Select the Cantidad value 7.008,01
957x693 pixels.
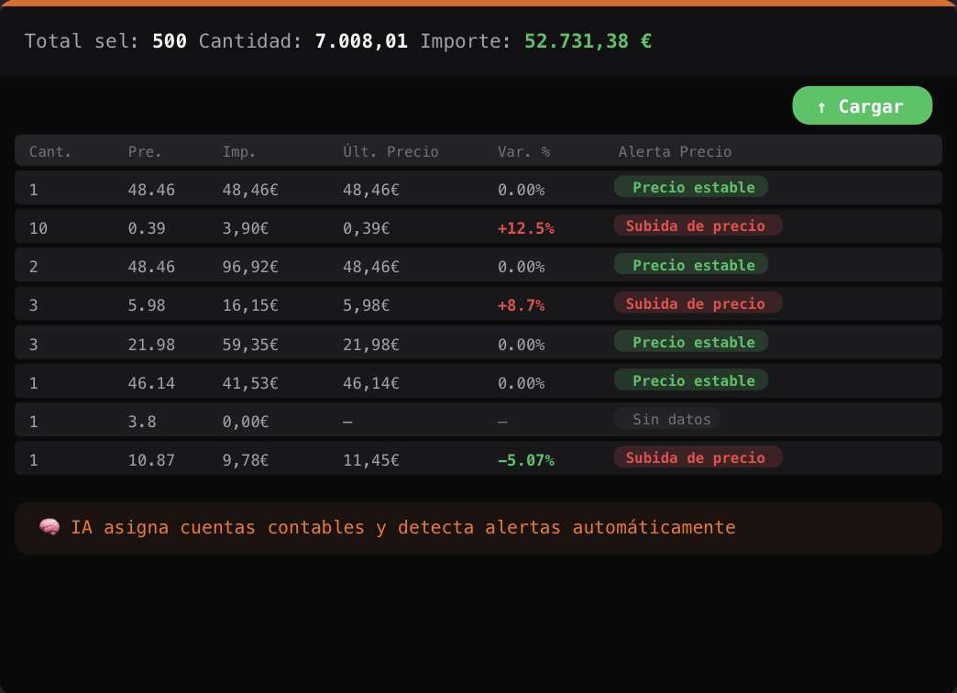point(361,41)
